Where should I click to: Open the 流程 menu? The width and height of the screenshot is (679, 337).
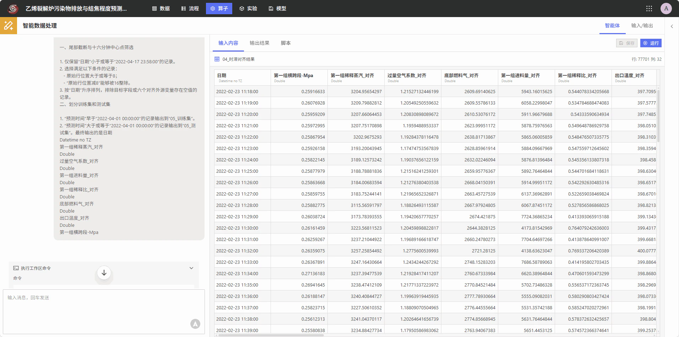tap(190, 9)
